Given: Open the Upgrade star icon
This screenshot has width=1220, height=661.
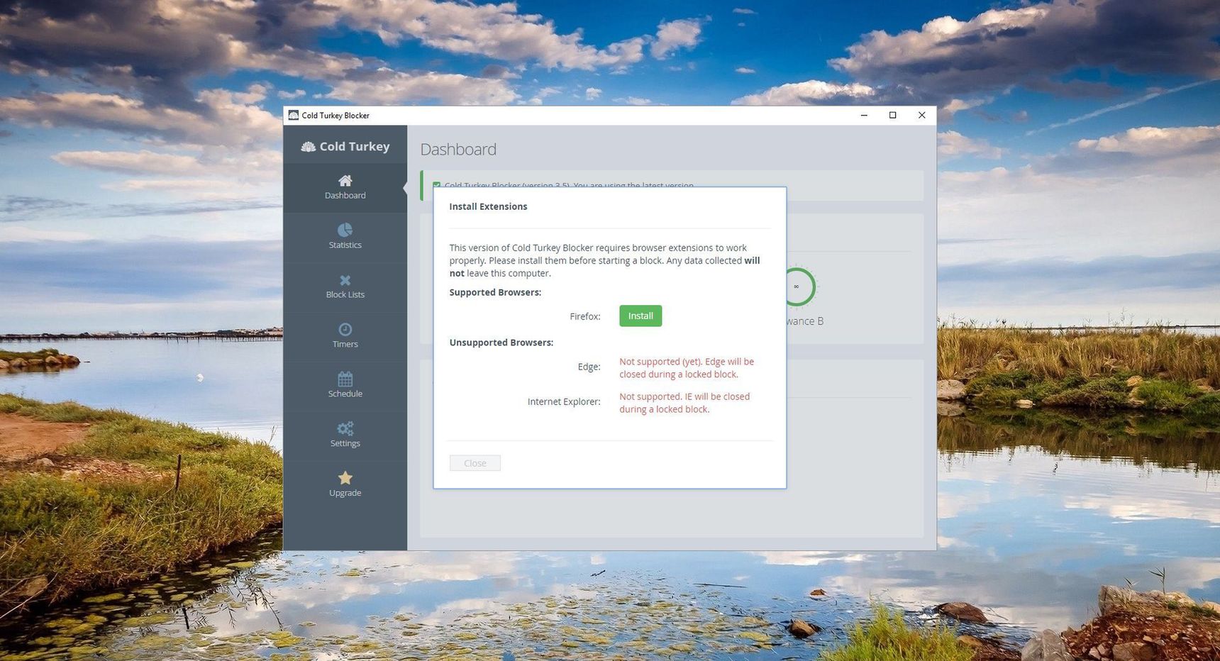Looking at the screenshot, I should pyautogui.click(x=345, y=478).
